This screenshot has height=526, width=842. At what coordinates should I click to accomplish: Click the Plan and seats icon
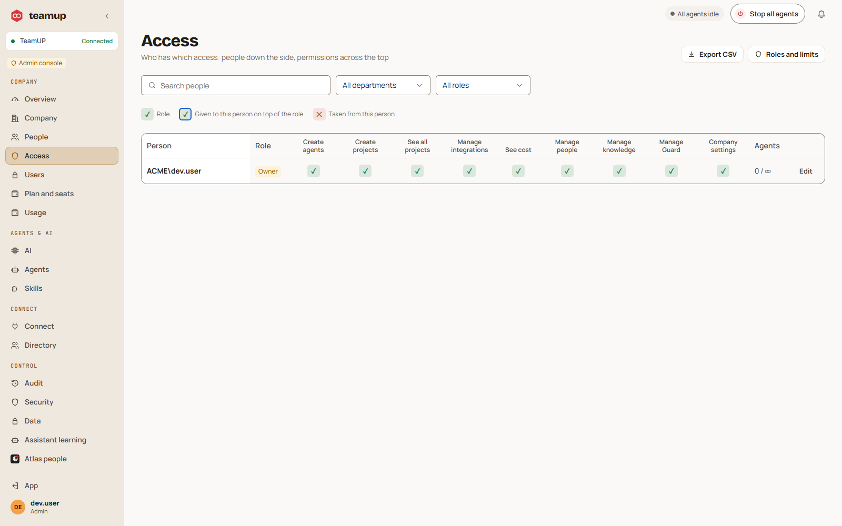pos(15,194)
